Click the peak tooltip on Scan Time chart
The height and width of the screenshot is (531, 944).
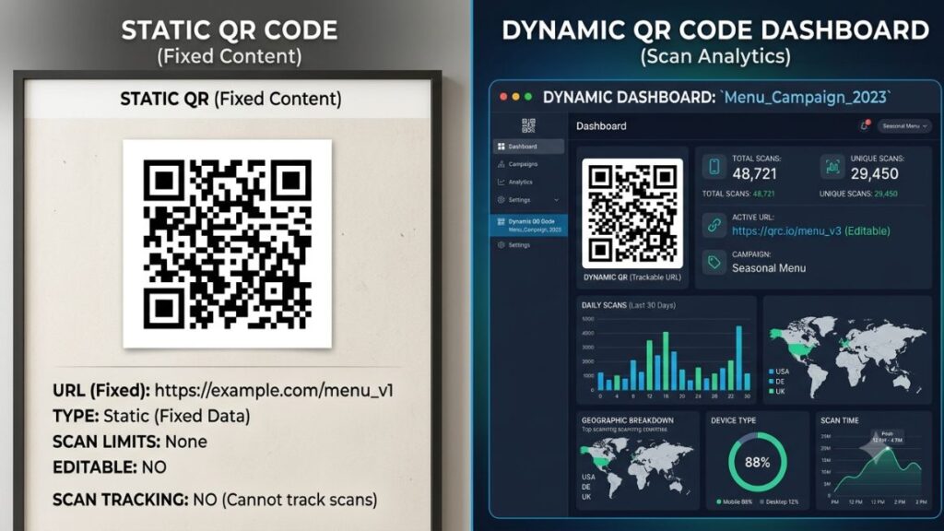[888, 437]
